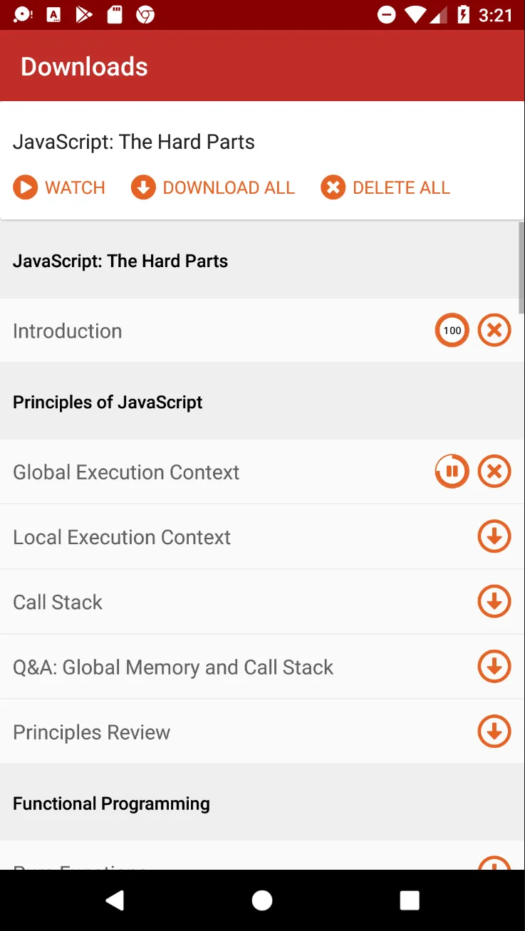Tap the Play Store status bar icon
The height and width of the screenshot is (931, 525).
click(84, 14)
